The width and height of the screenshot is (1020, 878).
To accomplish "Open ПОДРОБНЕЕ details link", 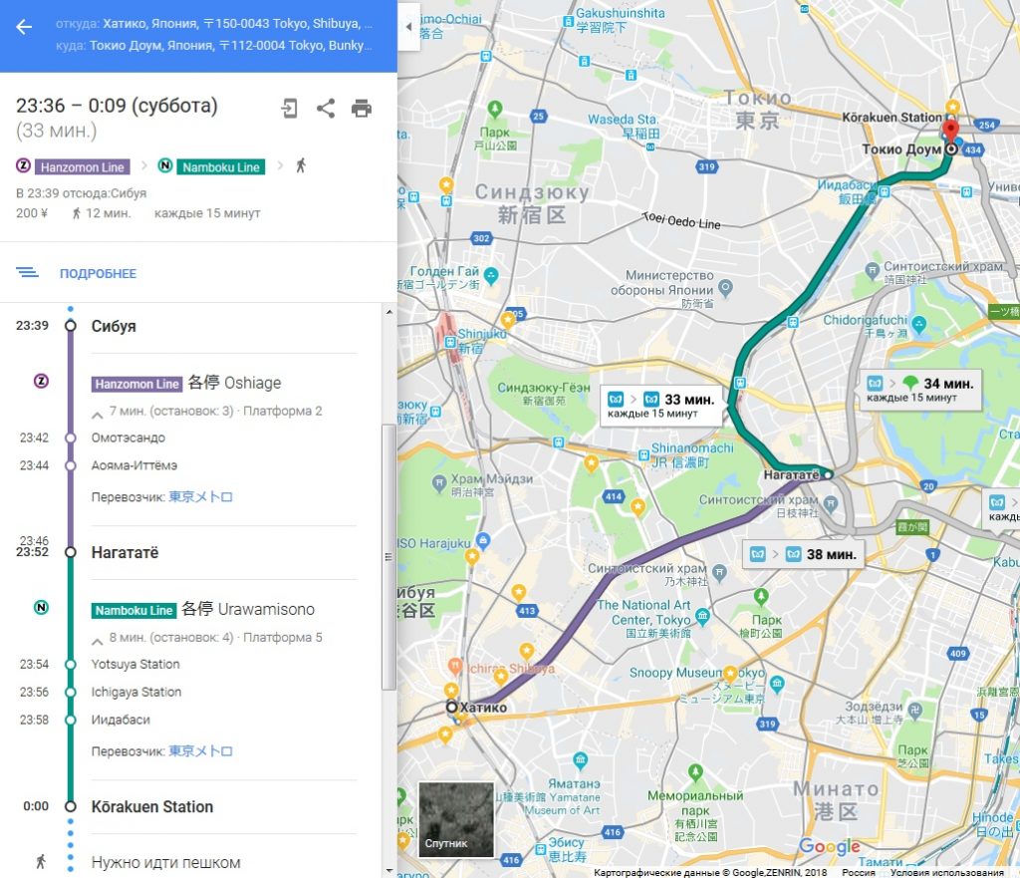I will (98, 274).
